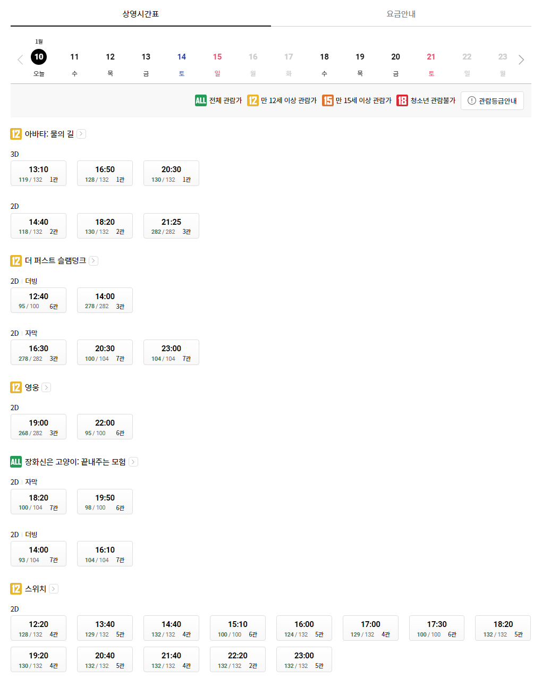Viewport: 542px width, 678px height.
Task: Book 스위치 20:40 showing
Action: (x=105, y=659)
